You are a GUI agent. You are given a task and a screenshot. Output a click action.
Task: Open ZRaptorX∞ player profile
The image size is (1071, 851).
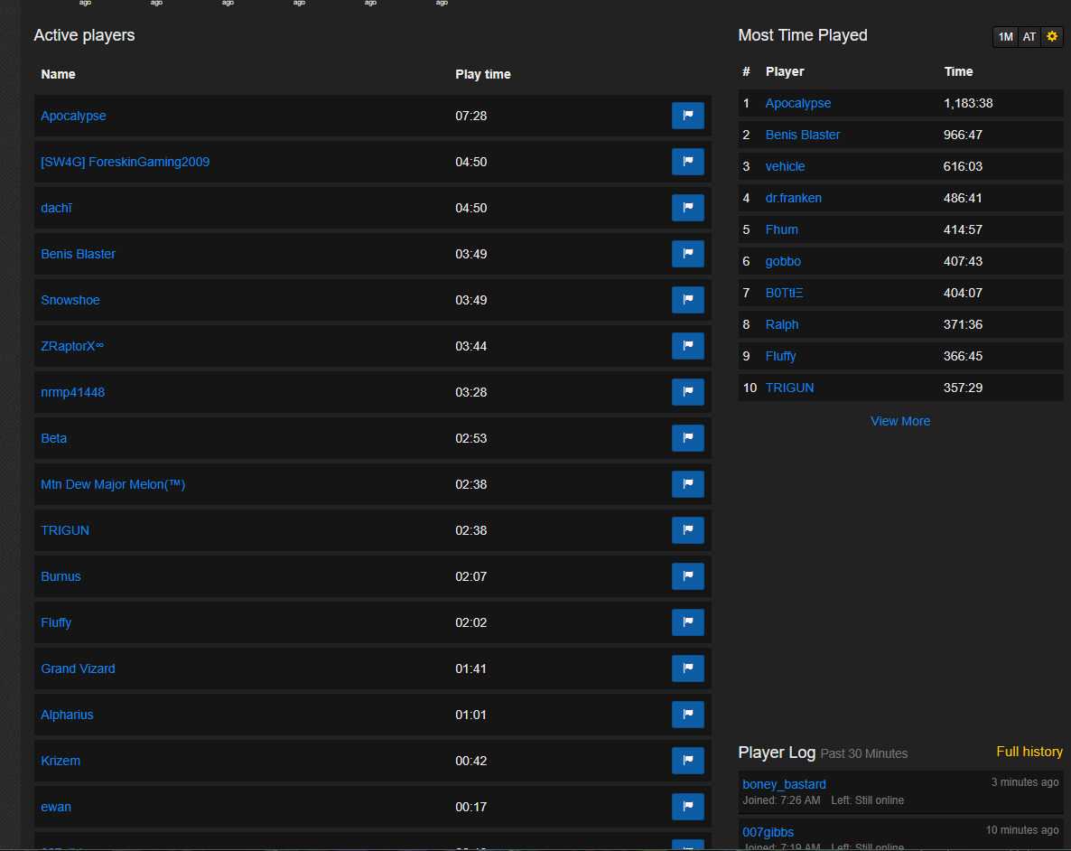[71, 346]
